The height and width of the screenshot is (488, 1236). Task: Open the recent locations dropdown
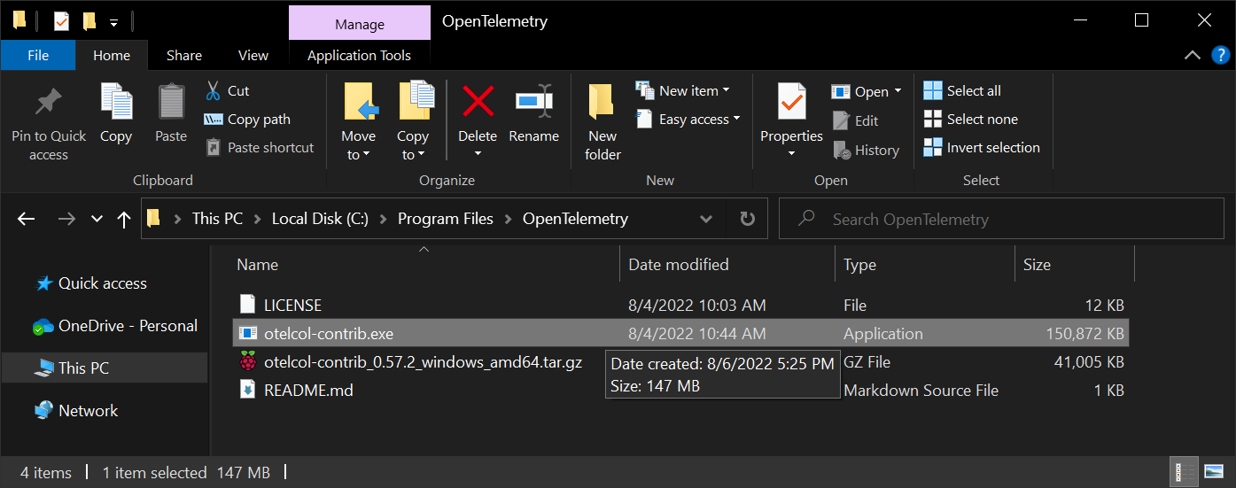click(x=97, y=219)
